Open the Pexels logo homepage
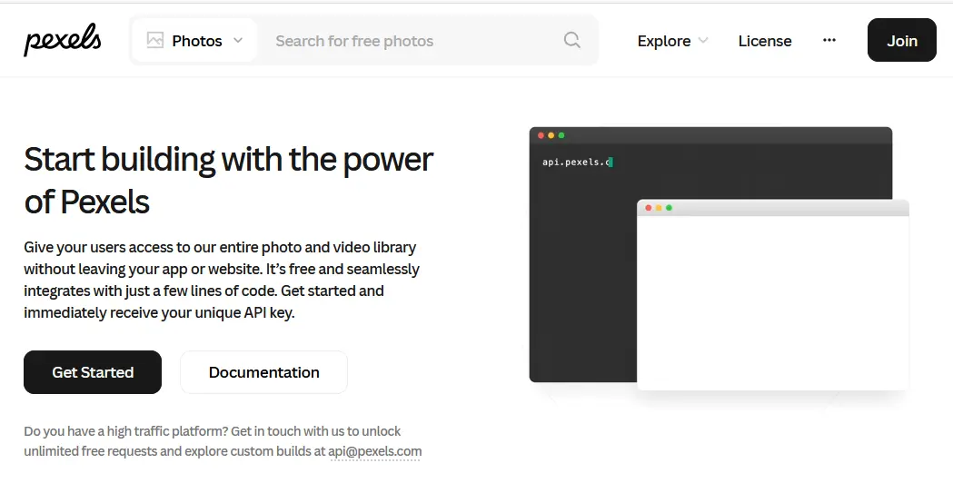Viewport: 953px width, 483px height. (63, 40)
